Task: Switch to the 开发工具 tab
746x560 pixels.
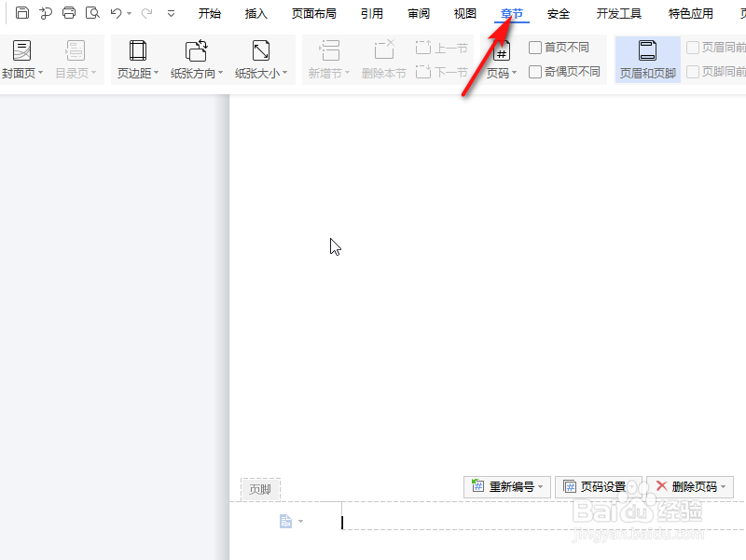Action: point(619,14)
